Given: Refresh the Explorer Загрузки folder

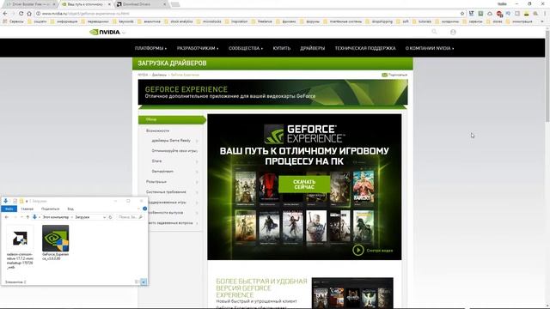Looking at the screenshot, I should click(110, 217).
